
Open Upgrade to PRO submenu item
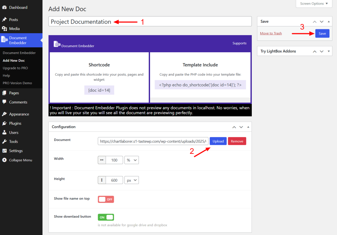point(15,68)
